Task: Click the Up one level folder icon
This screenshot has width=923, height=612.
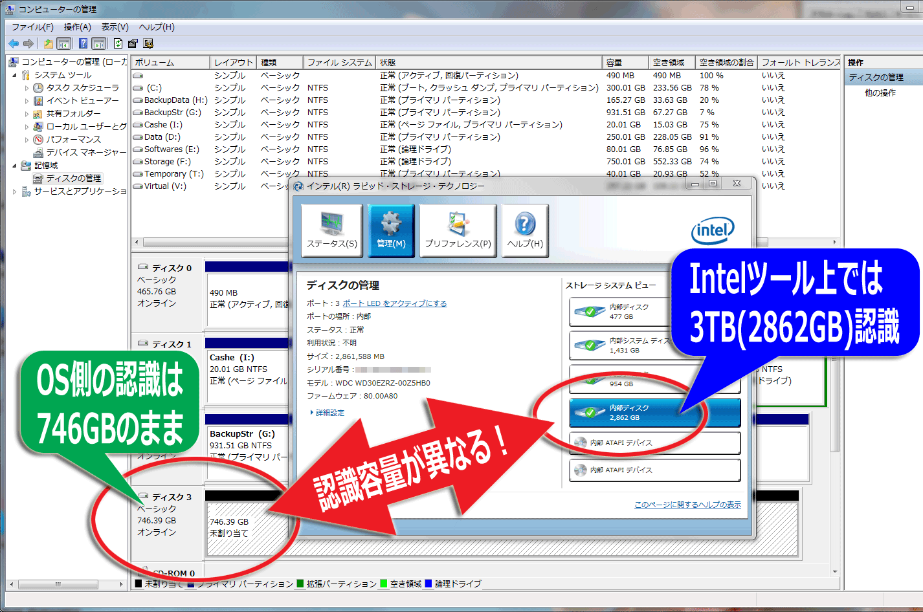Action: (48, 43)
